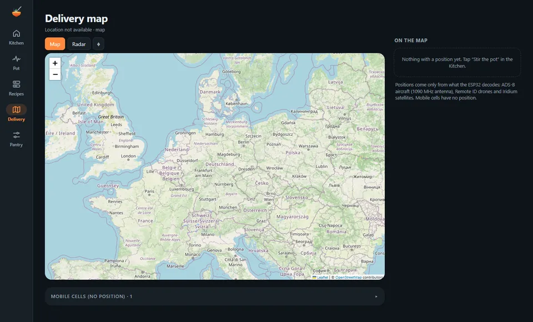This screenshot has width=533, height=322.
Task: Click the Wien label on the map
Action: click(269, 200)
